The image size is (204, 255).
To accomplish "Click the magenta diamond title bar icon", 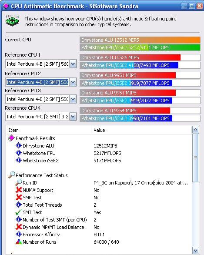I will coord(6,6).
